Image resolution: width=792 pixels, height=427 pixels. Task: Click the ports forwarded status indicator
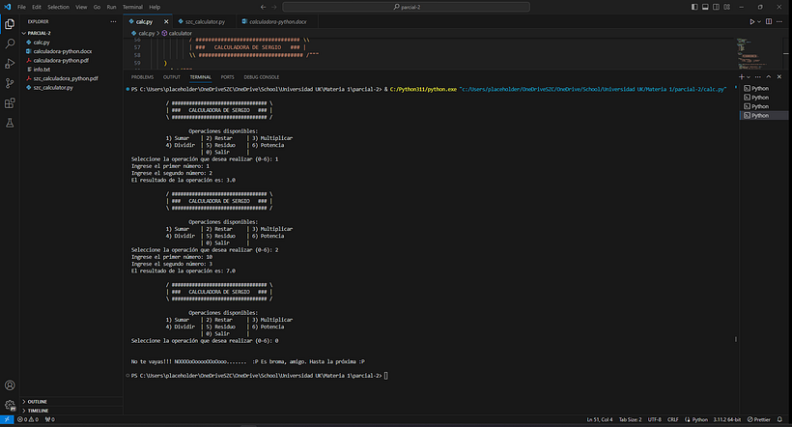click(x=49, y=419)
